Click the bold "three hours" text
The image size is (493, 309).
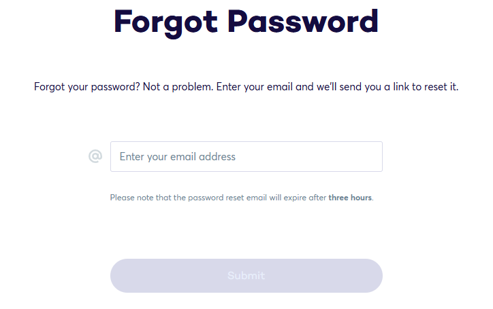pos(350,198)
